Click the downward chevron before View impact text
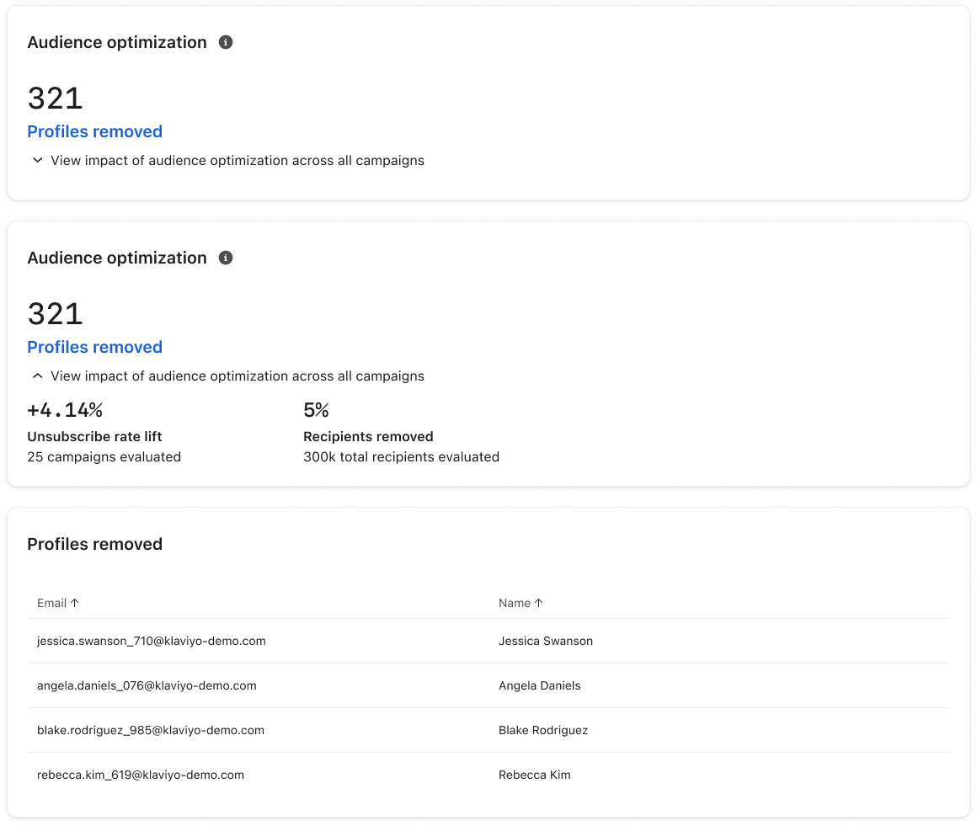 pyautogui.click(x=37, y=160)
